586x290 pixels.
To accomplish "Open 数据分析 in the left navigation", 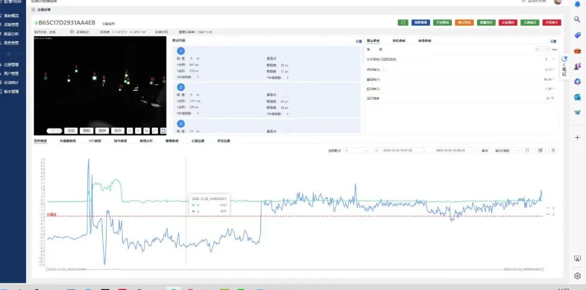I will pyautogui.click(x=11, y=34).
